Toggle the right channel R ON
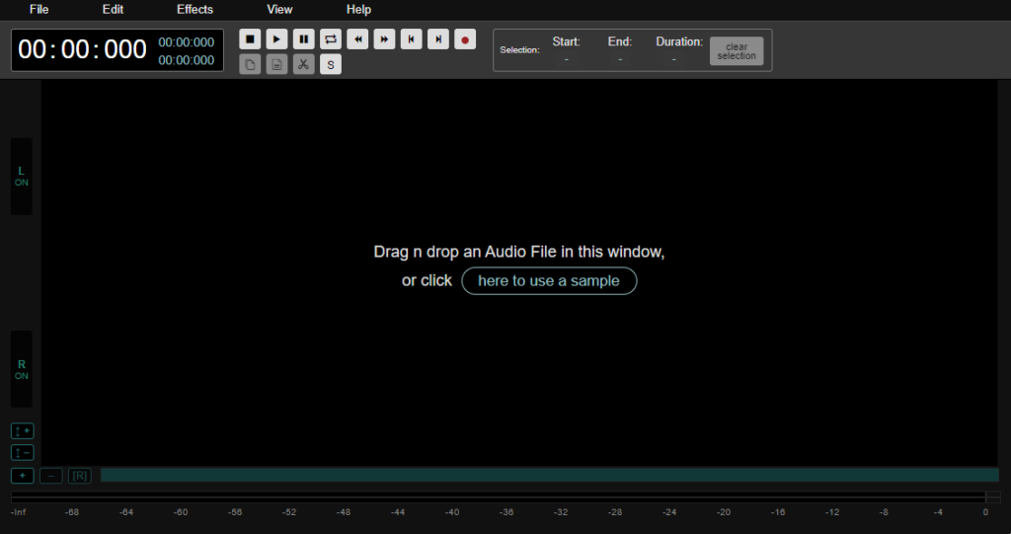 pos(22,369)
